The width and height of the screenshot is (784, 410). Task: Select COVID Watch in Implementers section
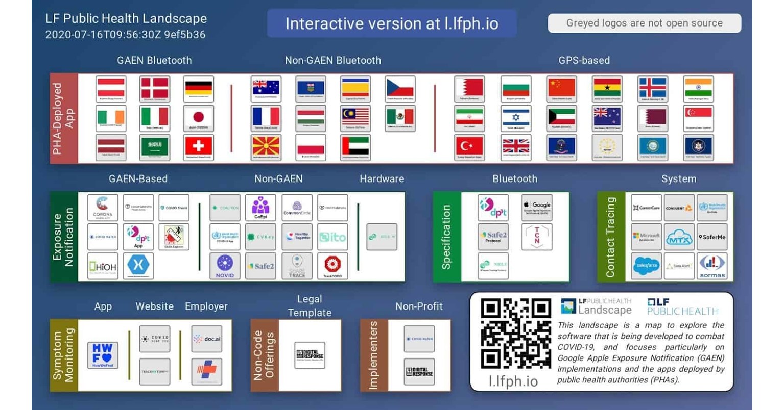pos(419,339)
